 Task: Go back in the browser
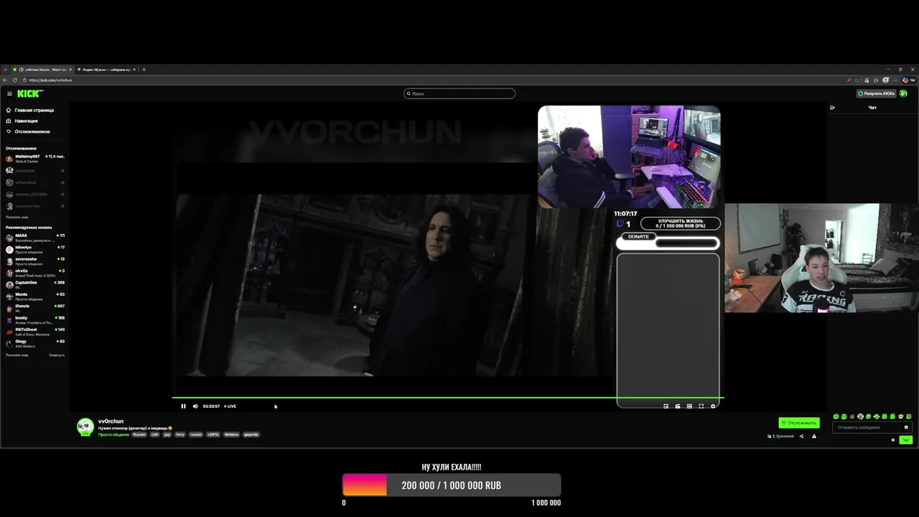point(5,80)
